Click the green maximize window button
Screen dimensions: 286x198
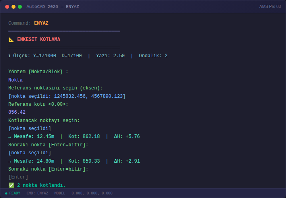click(20, 7)
